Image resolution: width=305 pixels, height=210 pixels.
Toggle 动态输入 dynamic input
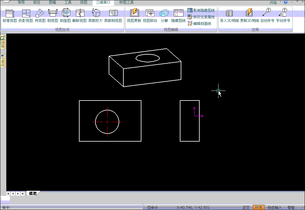[x=274, y=208]
